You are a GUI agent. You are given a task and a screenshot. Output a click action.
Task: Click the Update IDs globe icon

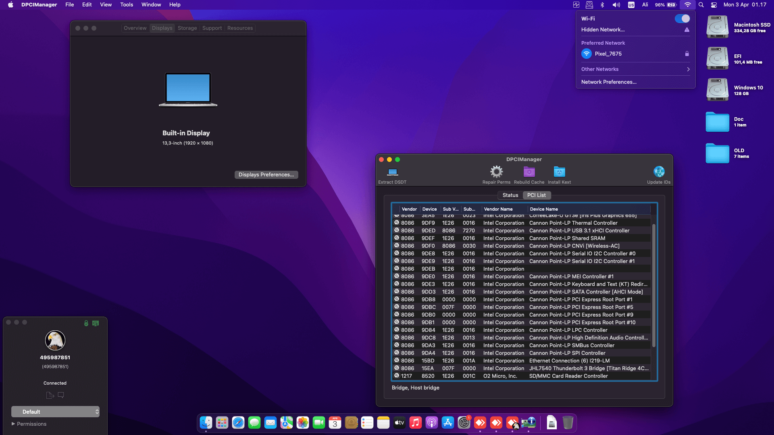coord(659,171)
